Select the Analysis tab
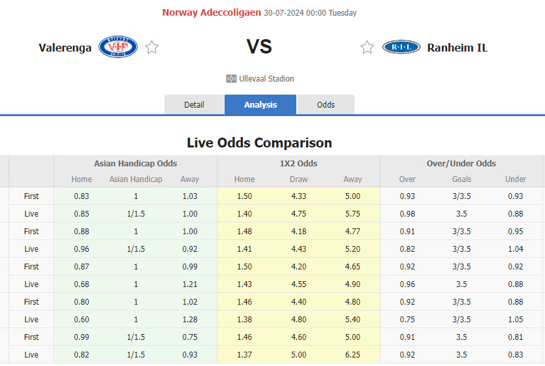This screenshot has width=545, height=366. coord(260,104)
